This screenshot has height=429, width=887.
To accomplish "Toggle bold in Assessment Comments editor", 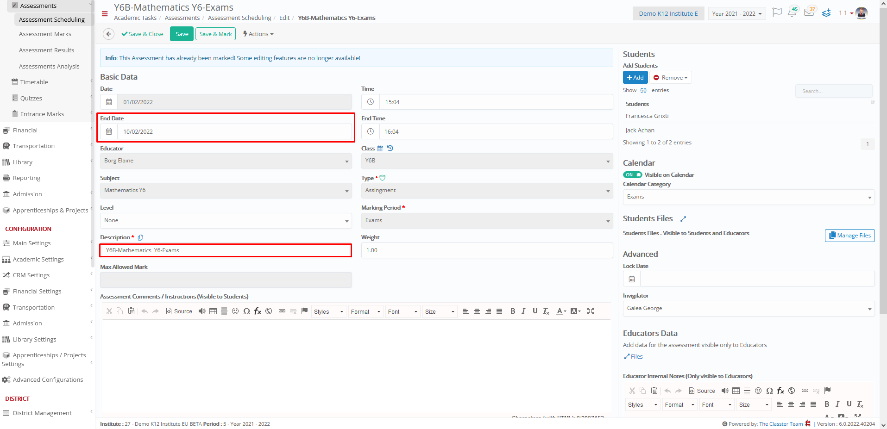I will tap(513, 311).
